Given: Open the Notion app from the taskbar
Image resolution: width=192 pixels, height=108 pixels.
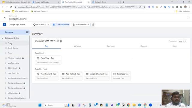Looking at the screenshot, I should (x=123, y=105).
